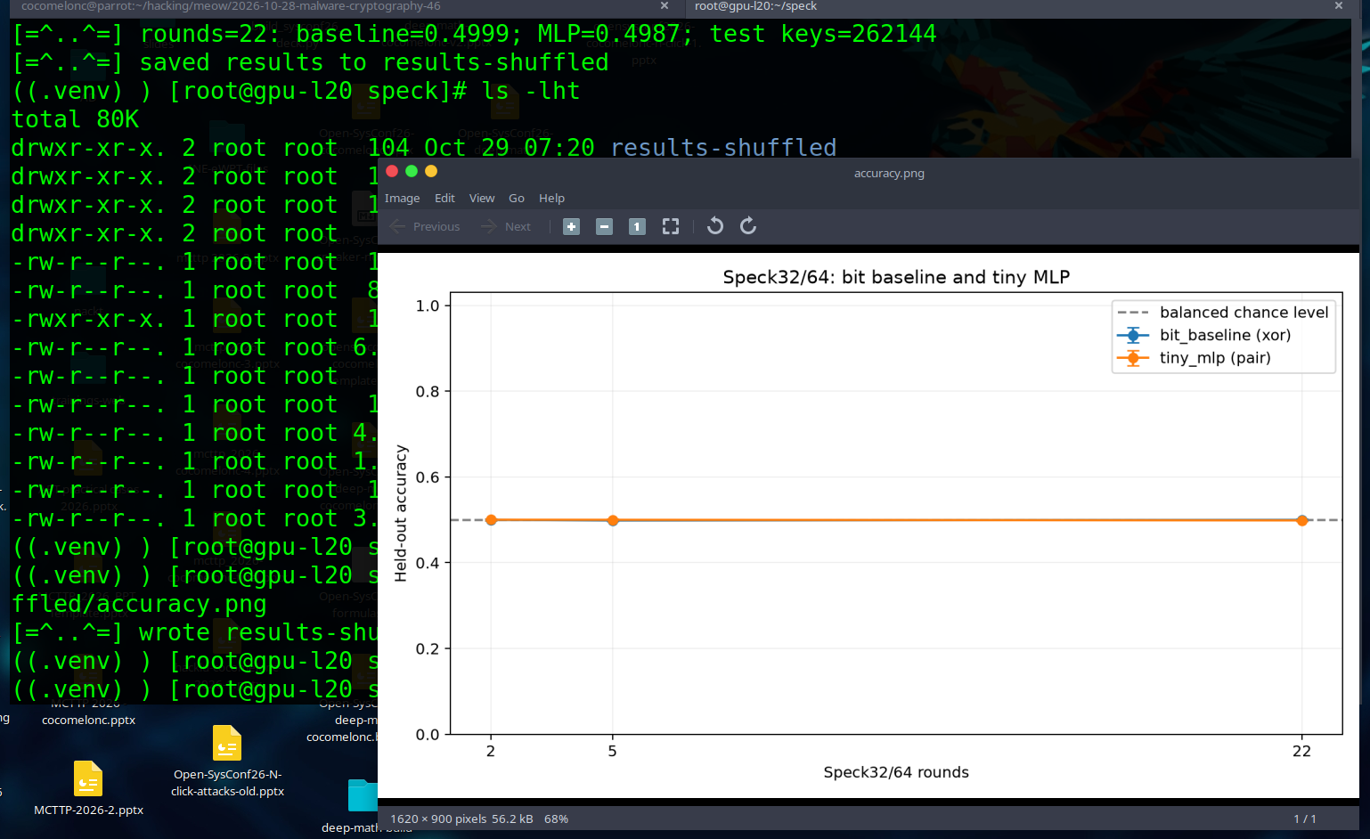Show image at normal size
The width and height of the screenshot is (1370, 839).
point(637,226)
